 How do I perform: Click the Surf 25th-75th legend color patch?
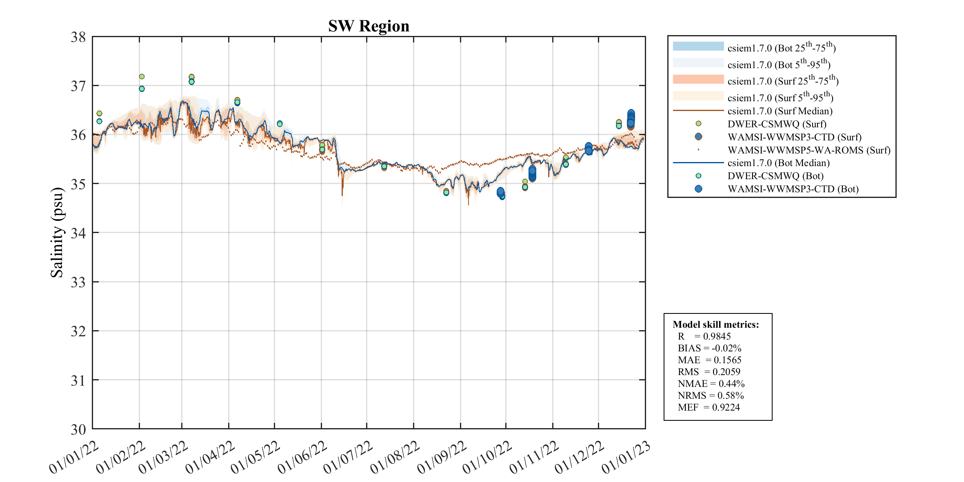click(x=698, y=79)
